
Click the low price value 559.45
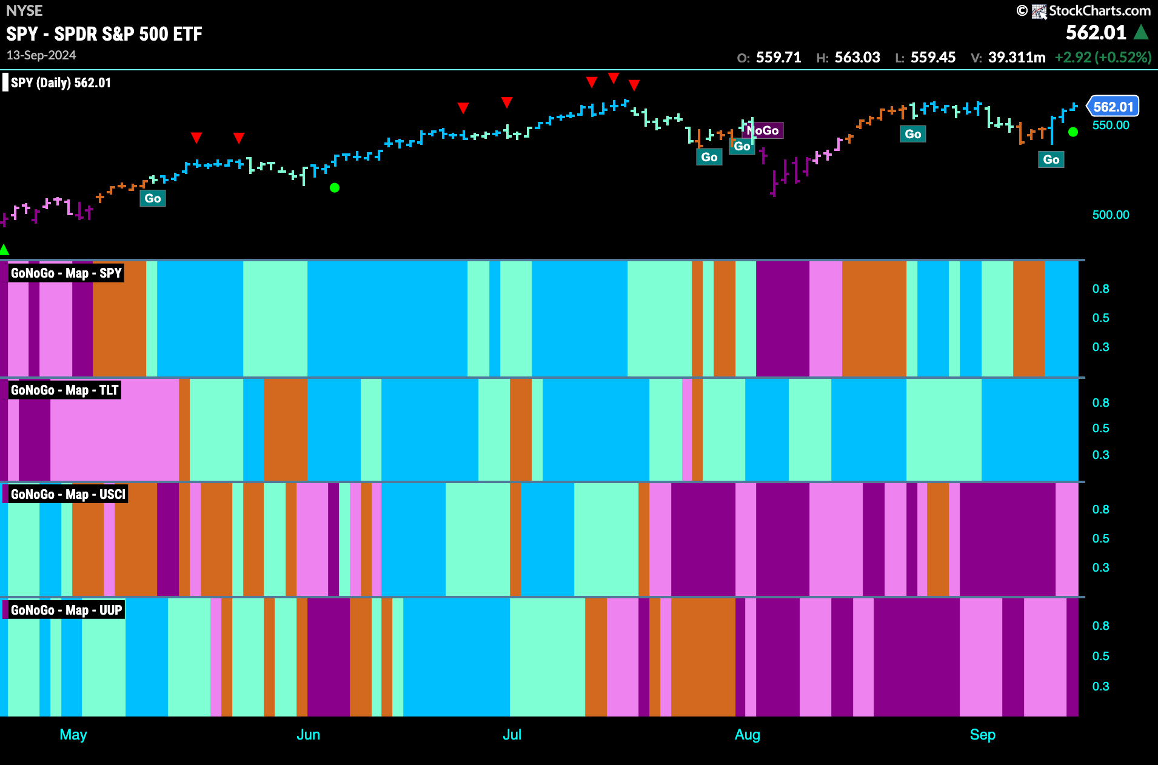pyautogui.click(x=933, y=58)
